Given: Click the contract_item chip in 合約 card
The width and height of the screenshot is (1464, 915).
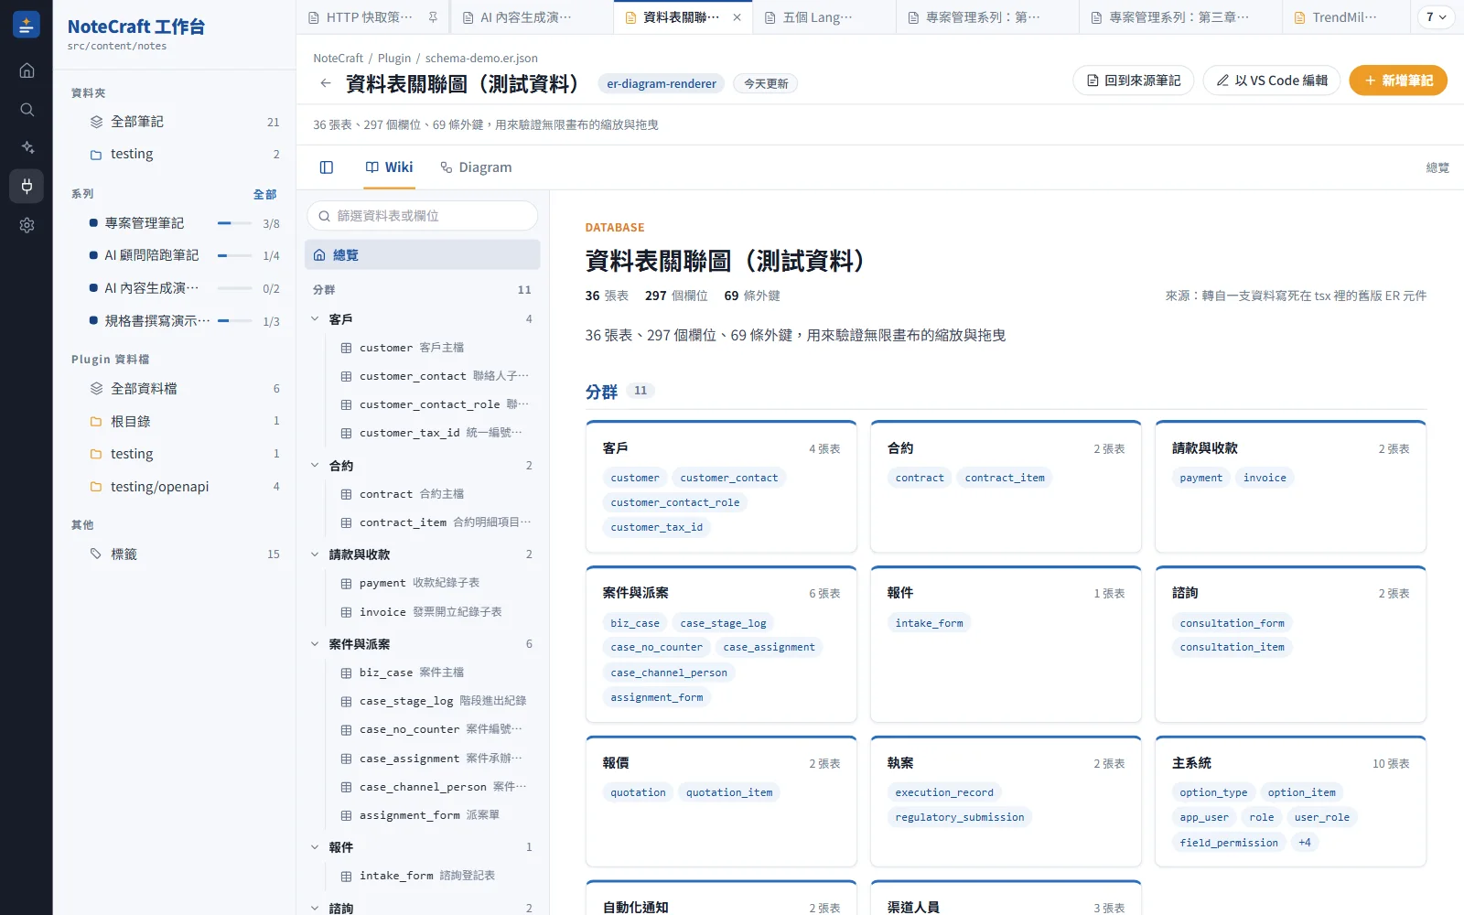Looking at the screenshot, I should [1005, 478].
